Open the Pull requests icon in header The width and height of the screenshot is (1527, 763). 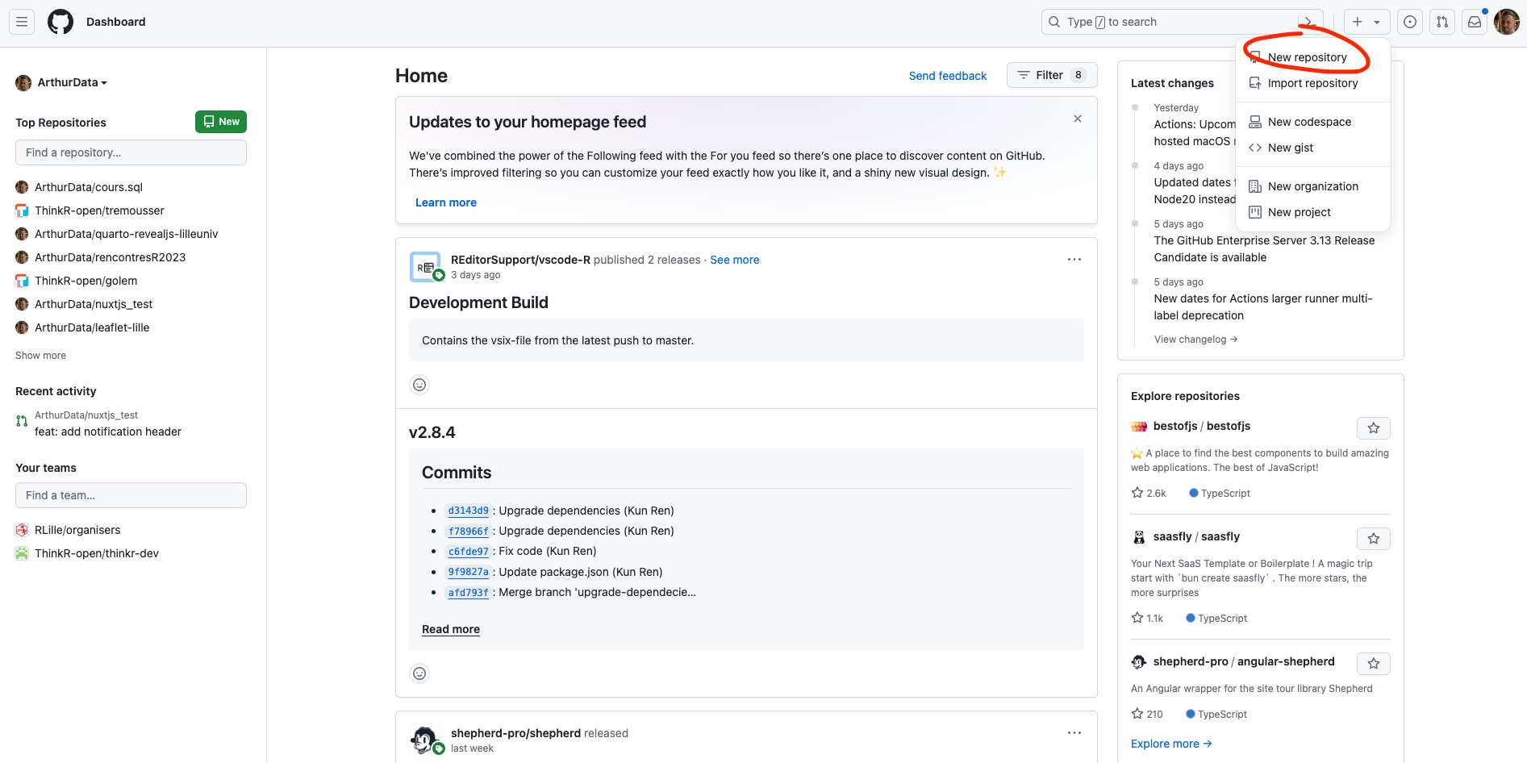pos(1442,22)
